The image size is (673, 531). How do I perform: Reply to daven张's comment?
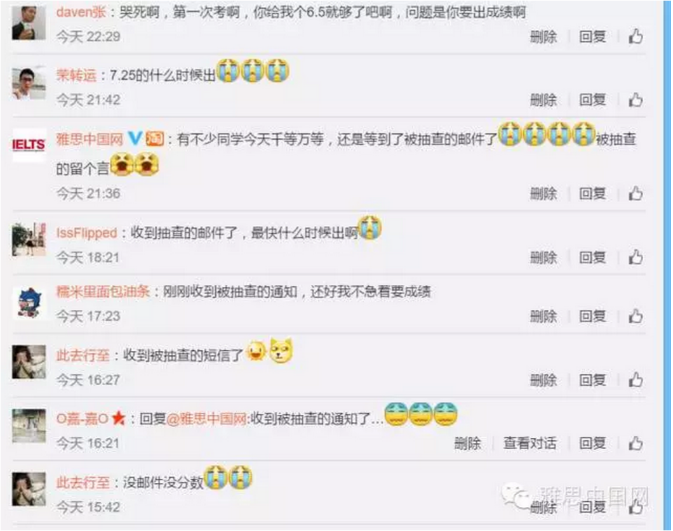592,37
